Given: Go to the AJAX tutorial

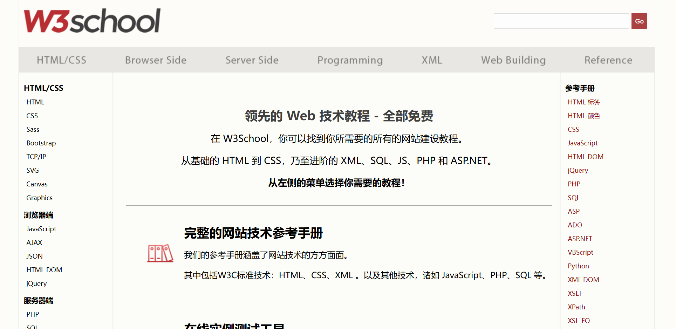Looking at the screenshot, I should tap(34, 242).
